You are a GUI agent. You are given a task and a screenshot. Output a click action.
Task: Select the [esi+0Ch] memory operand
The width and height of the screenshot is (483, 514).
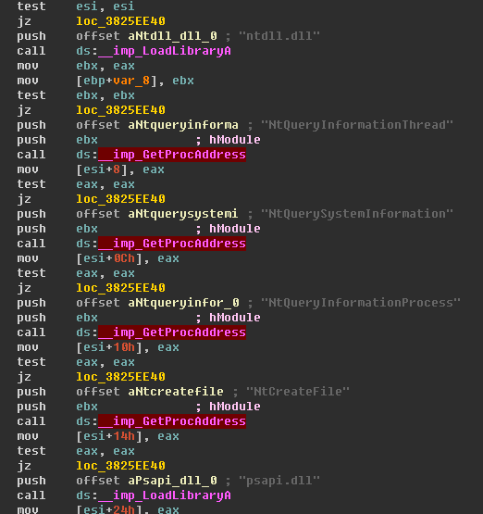[109, 258]
